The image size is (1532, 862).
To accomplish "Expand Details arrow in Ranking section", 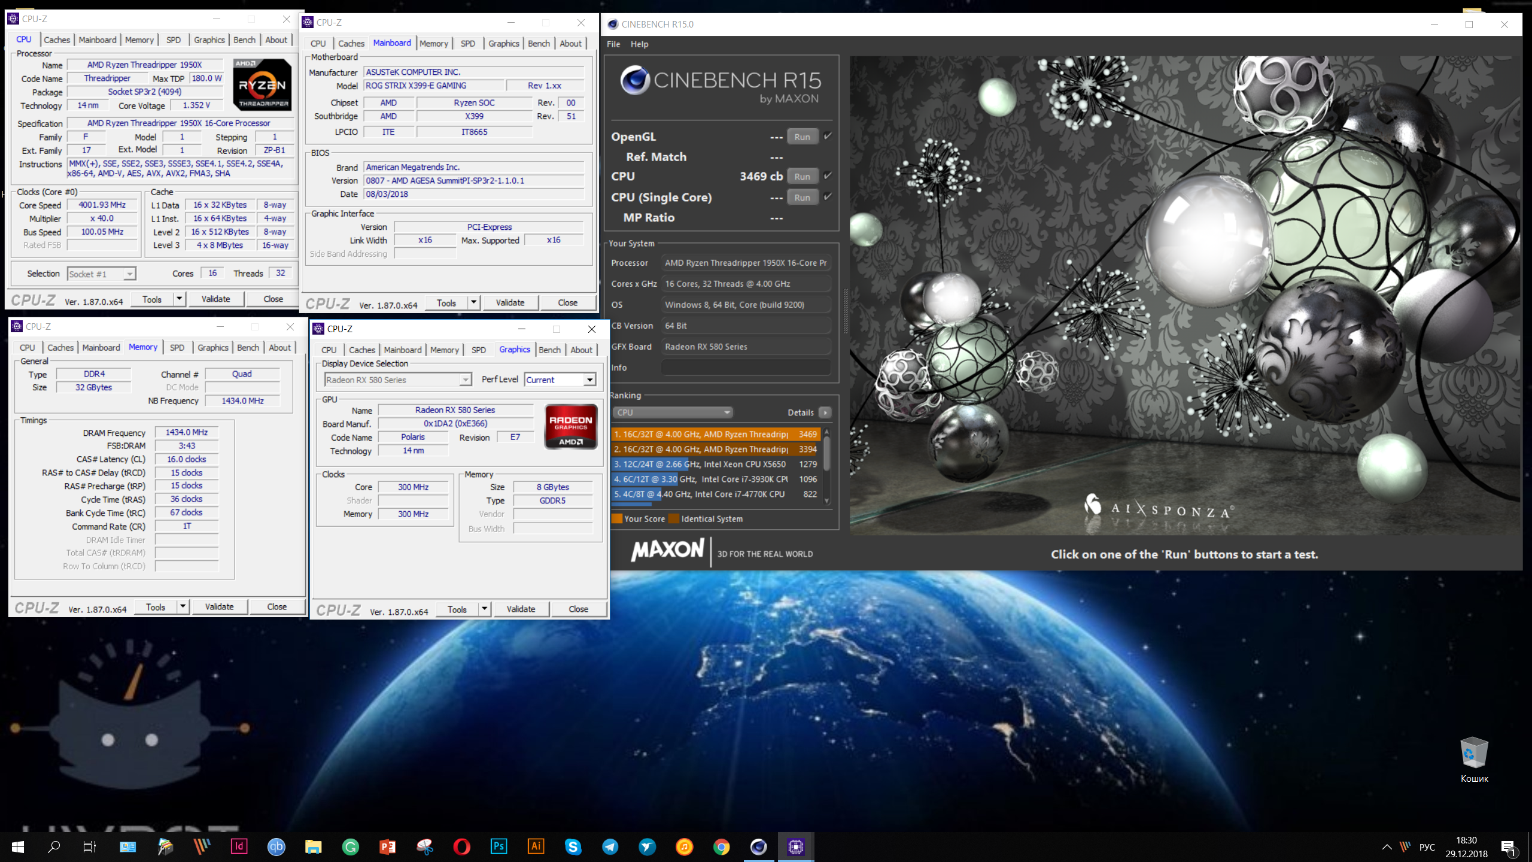I will pos(825,412).
